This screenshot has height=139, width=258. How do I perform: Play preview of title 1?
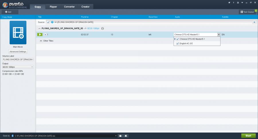click(40, 34)
